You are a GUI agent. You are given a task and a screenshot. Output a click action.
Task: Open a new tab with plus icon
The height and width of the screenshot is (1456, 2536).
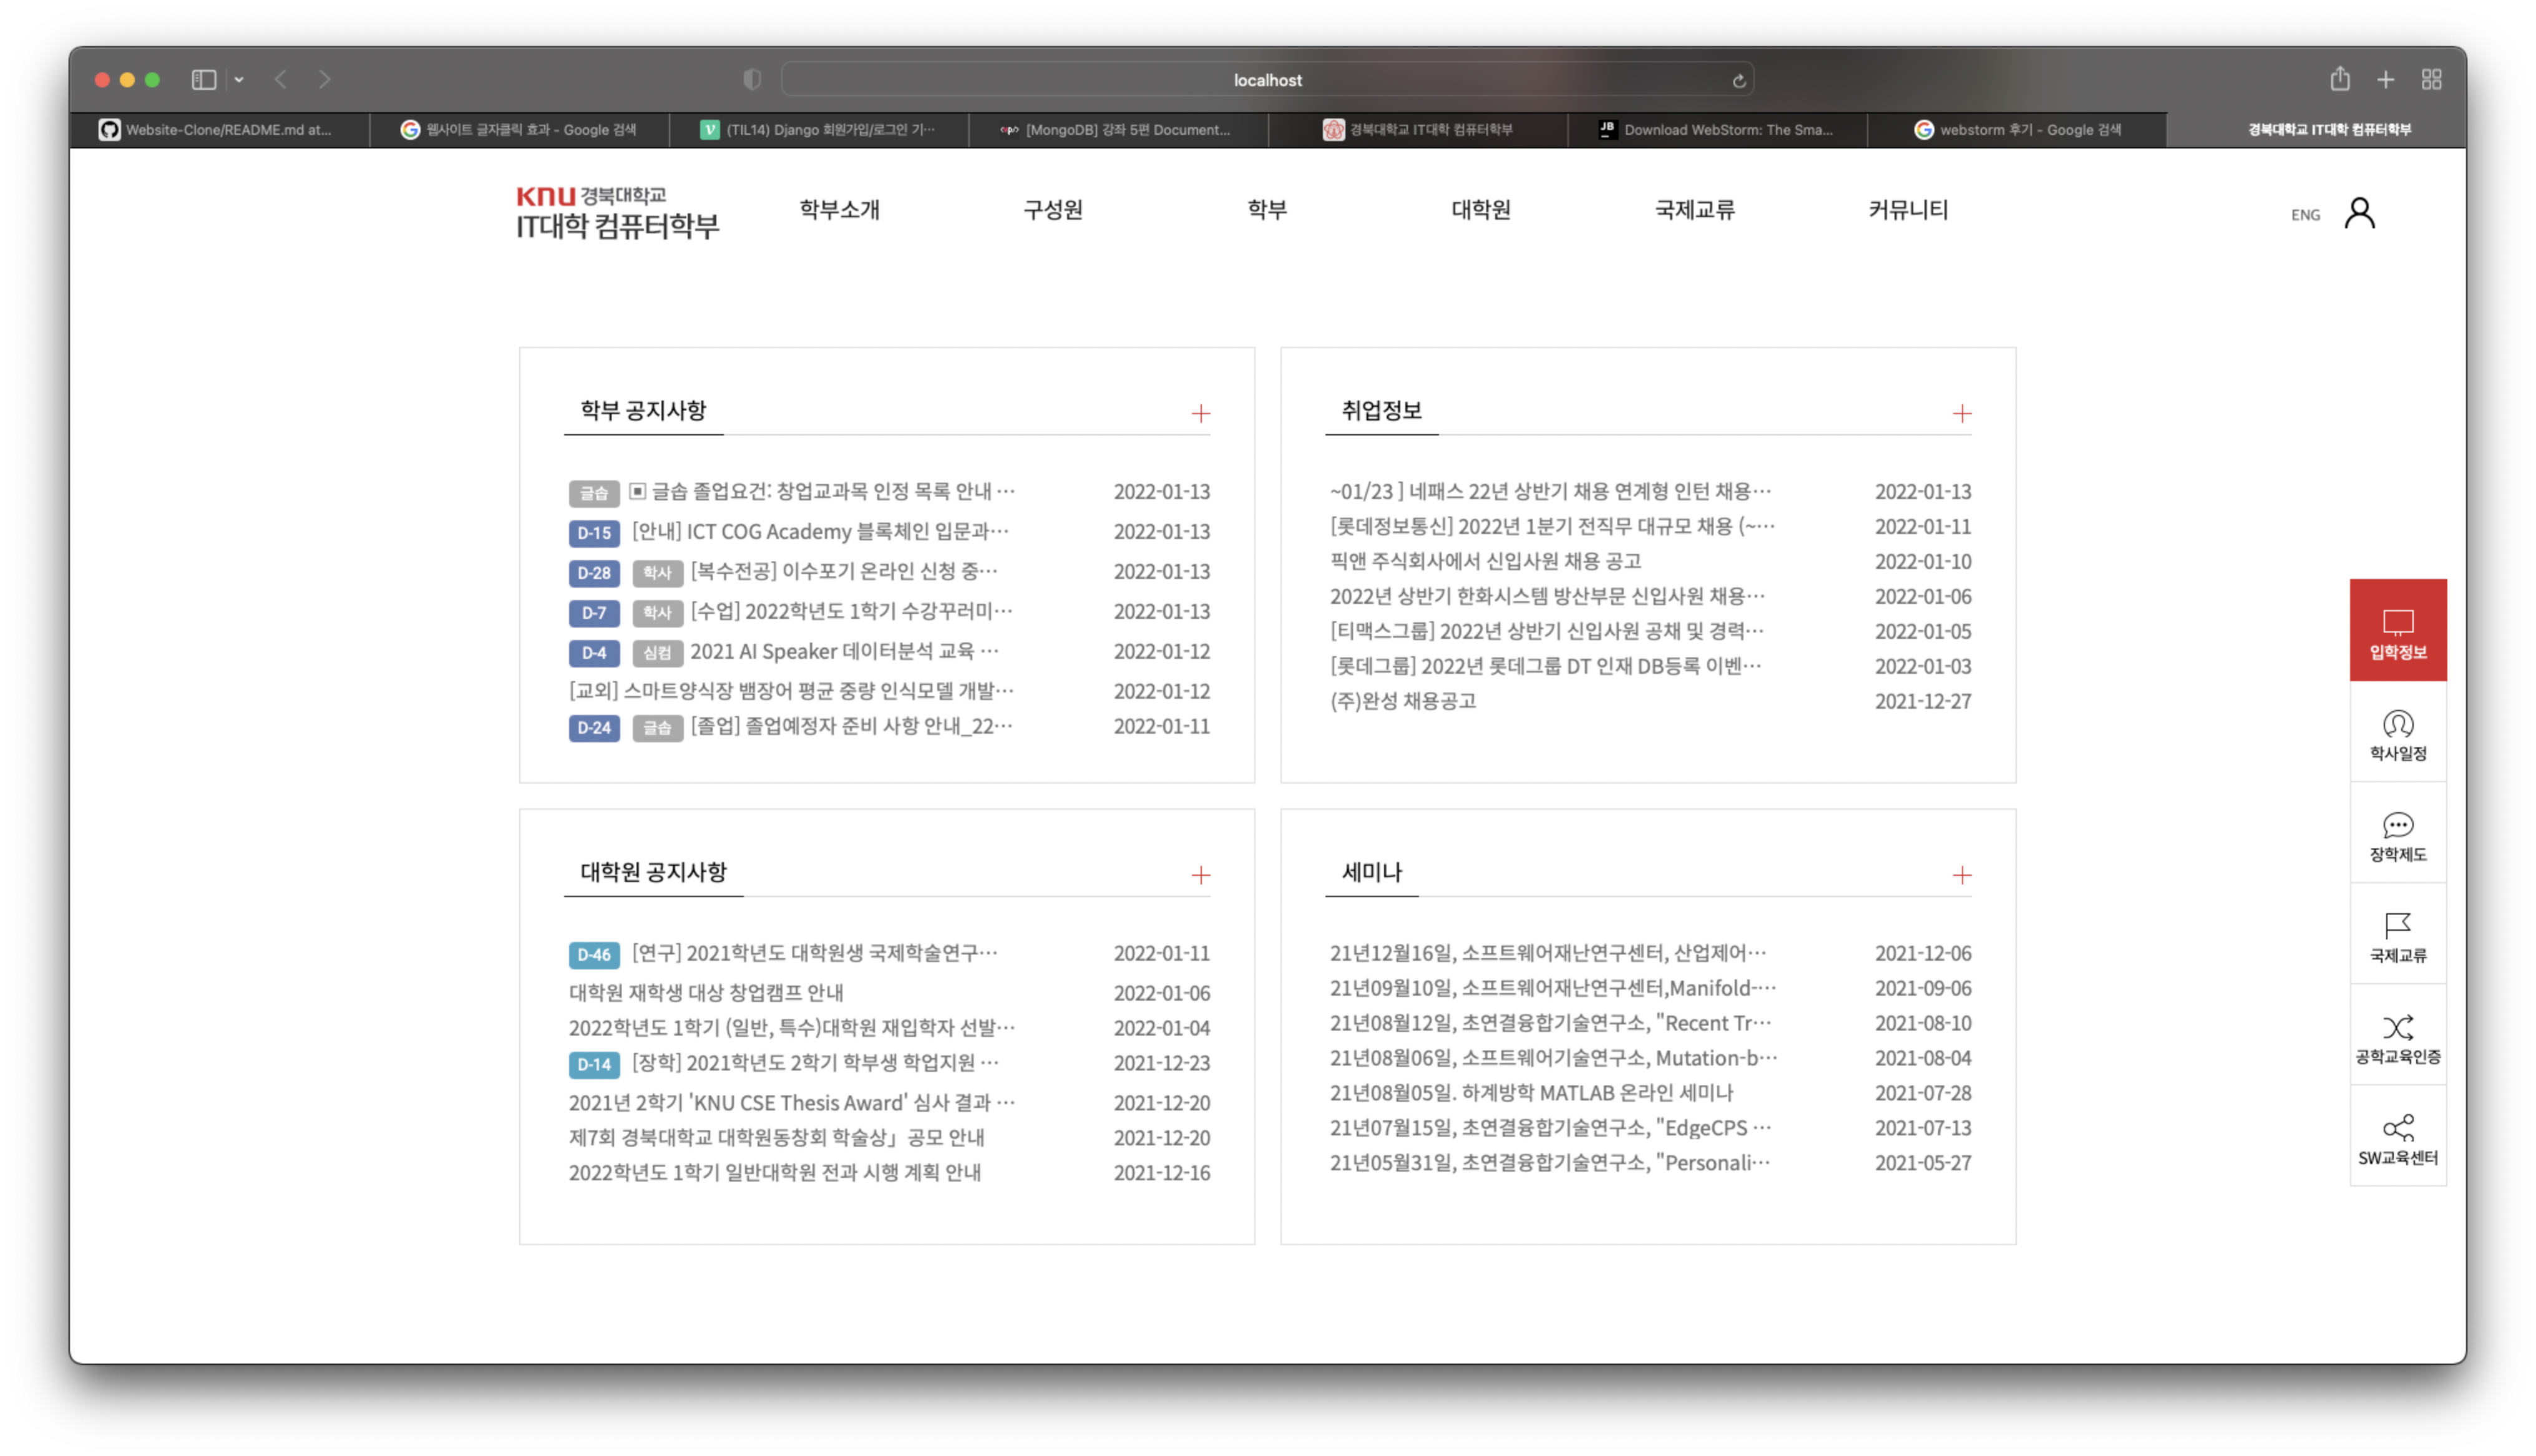coord(2385,79)
